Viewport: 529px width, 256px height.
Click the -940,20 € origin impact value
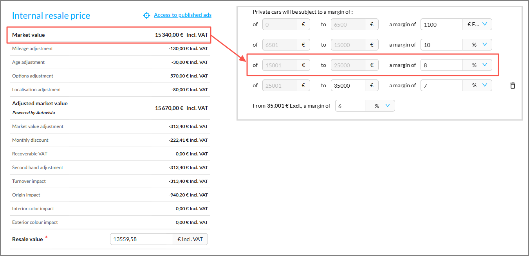tap(188, 195)
